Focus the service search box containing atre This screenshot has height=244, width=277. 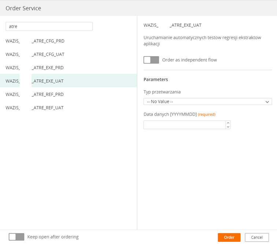[49, 26]
